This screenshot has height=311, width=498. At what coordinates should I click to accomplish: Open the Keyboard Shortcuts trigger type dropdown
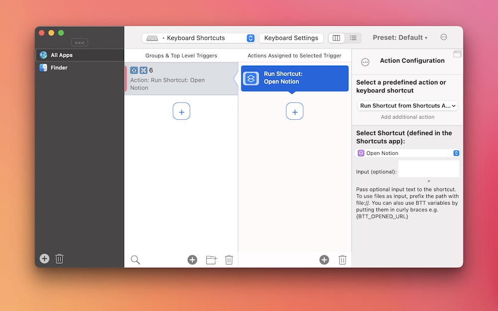pyautogui.click(x=199, y=38)
